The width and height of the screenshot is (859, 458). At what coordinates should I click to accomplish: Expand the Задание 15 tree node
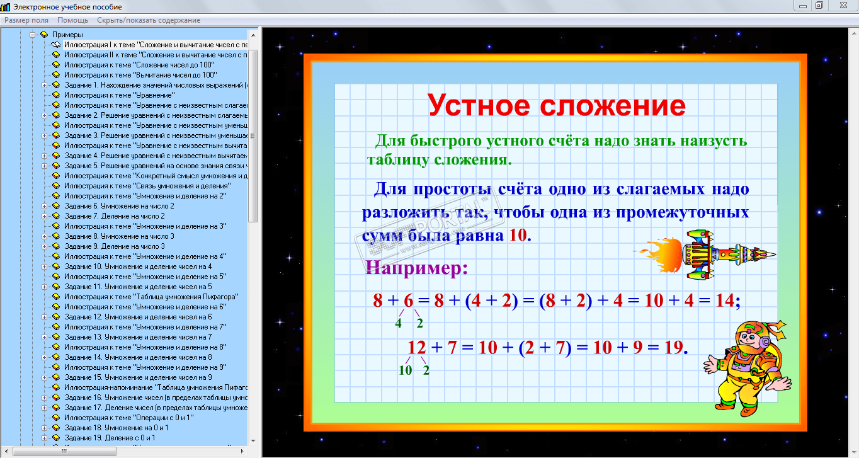(x=44, y=377)
